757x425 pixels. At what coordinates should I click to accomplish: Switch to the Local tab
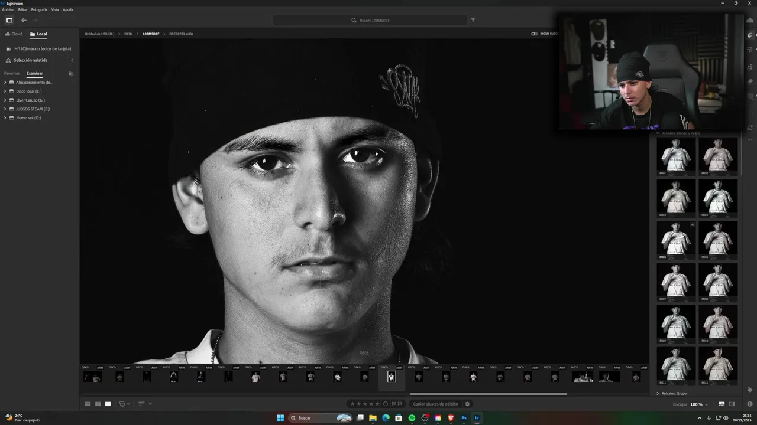point(38,34)
